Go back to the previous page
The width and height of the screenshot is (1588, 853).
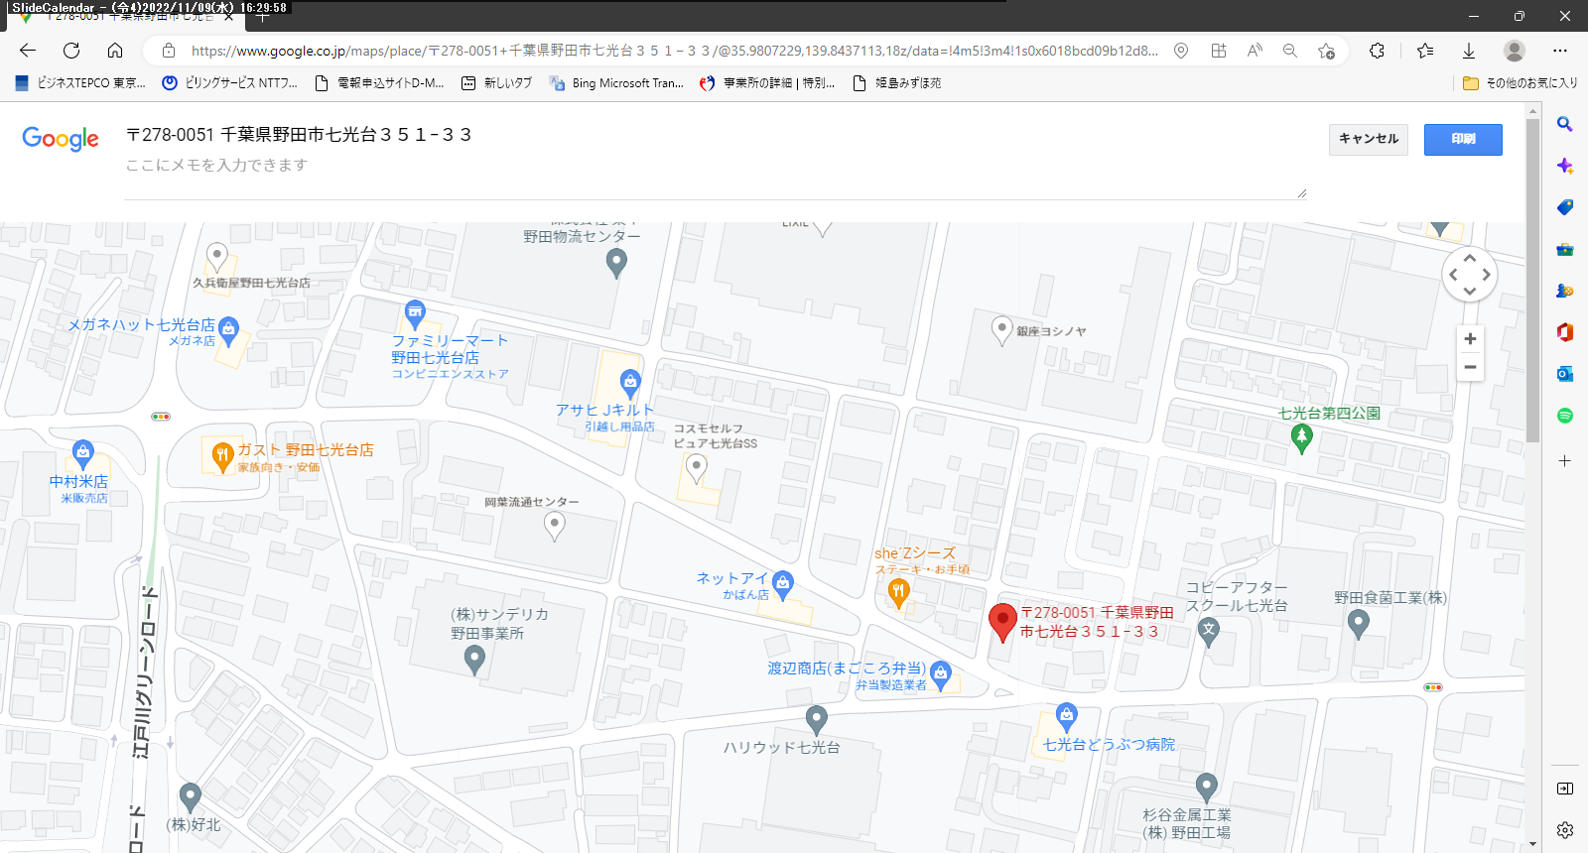[28, 51]
